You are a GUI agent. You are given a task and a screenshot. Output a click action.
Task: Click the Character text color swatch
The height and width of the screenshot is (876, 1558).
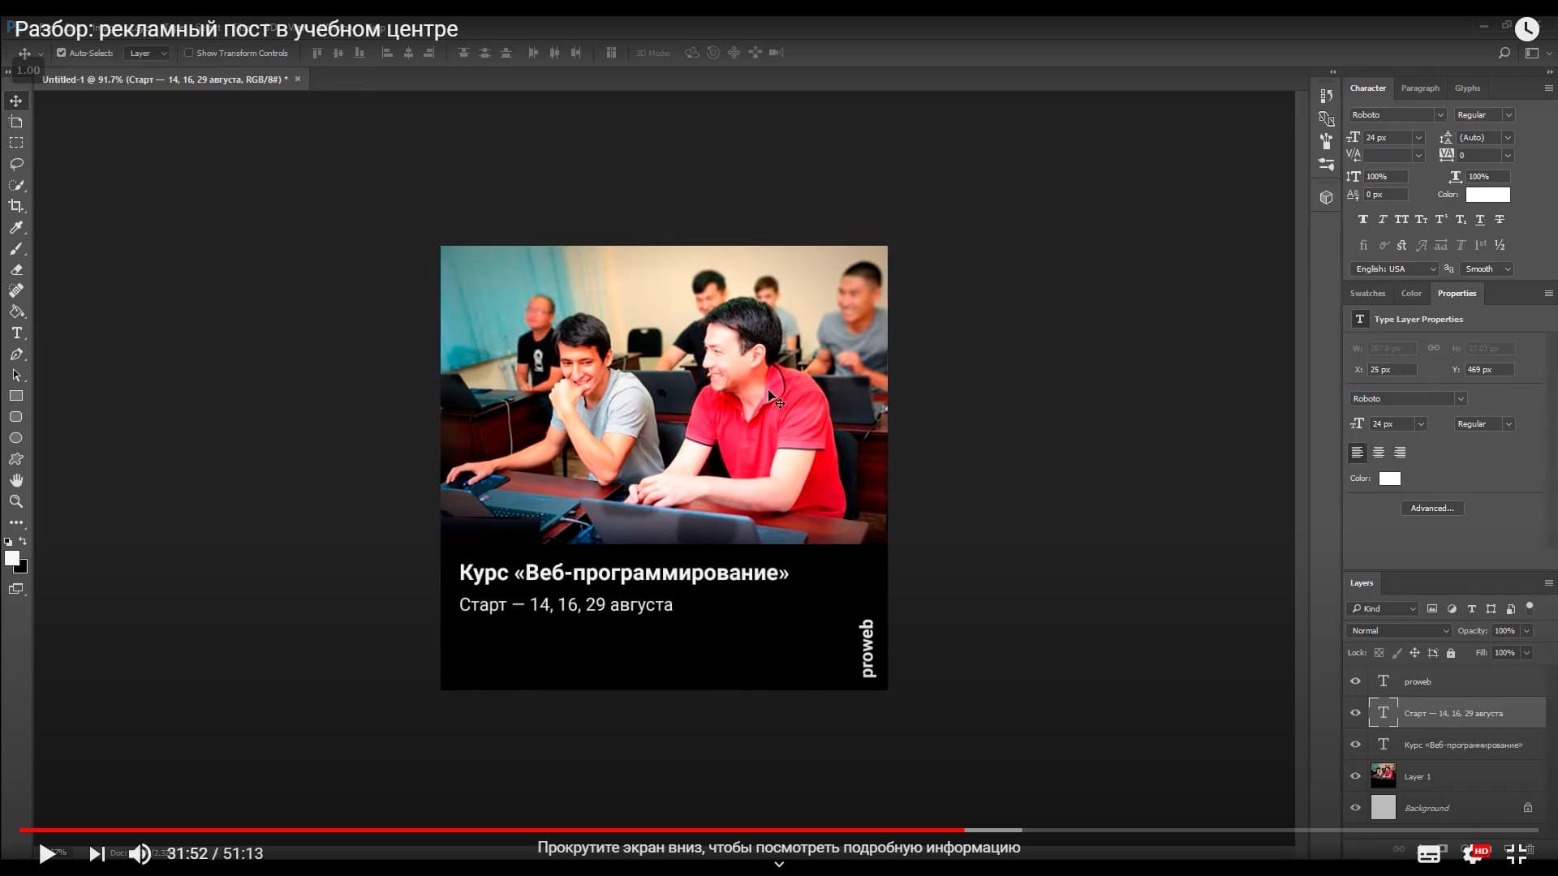click(x=1487, y=195)
